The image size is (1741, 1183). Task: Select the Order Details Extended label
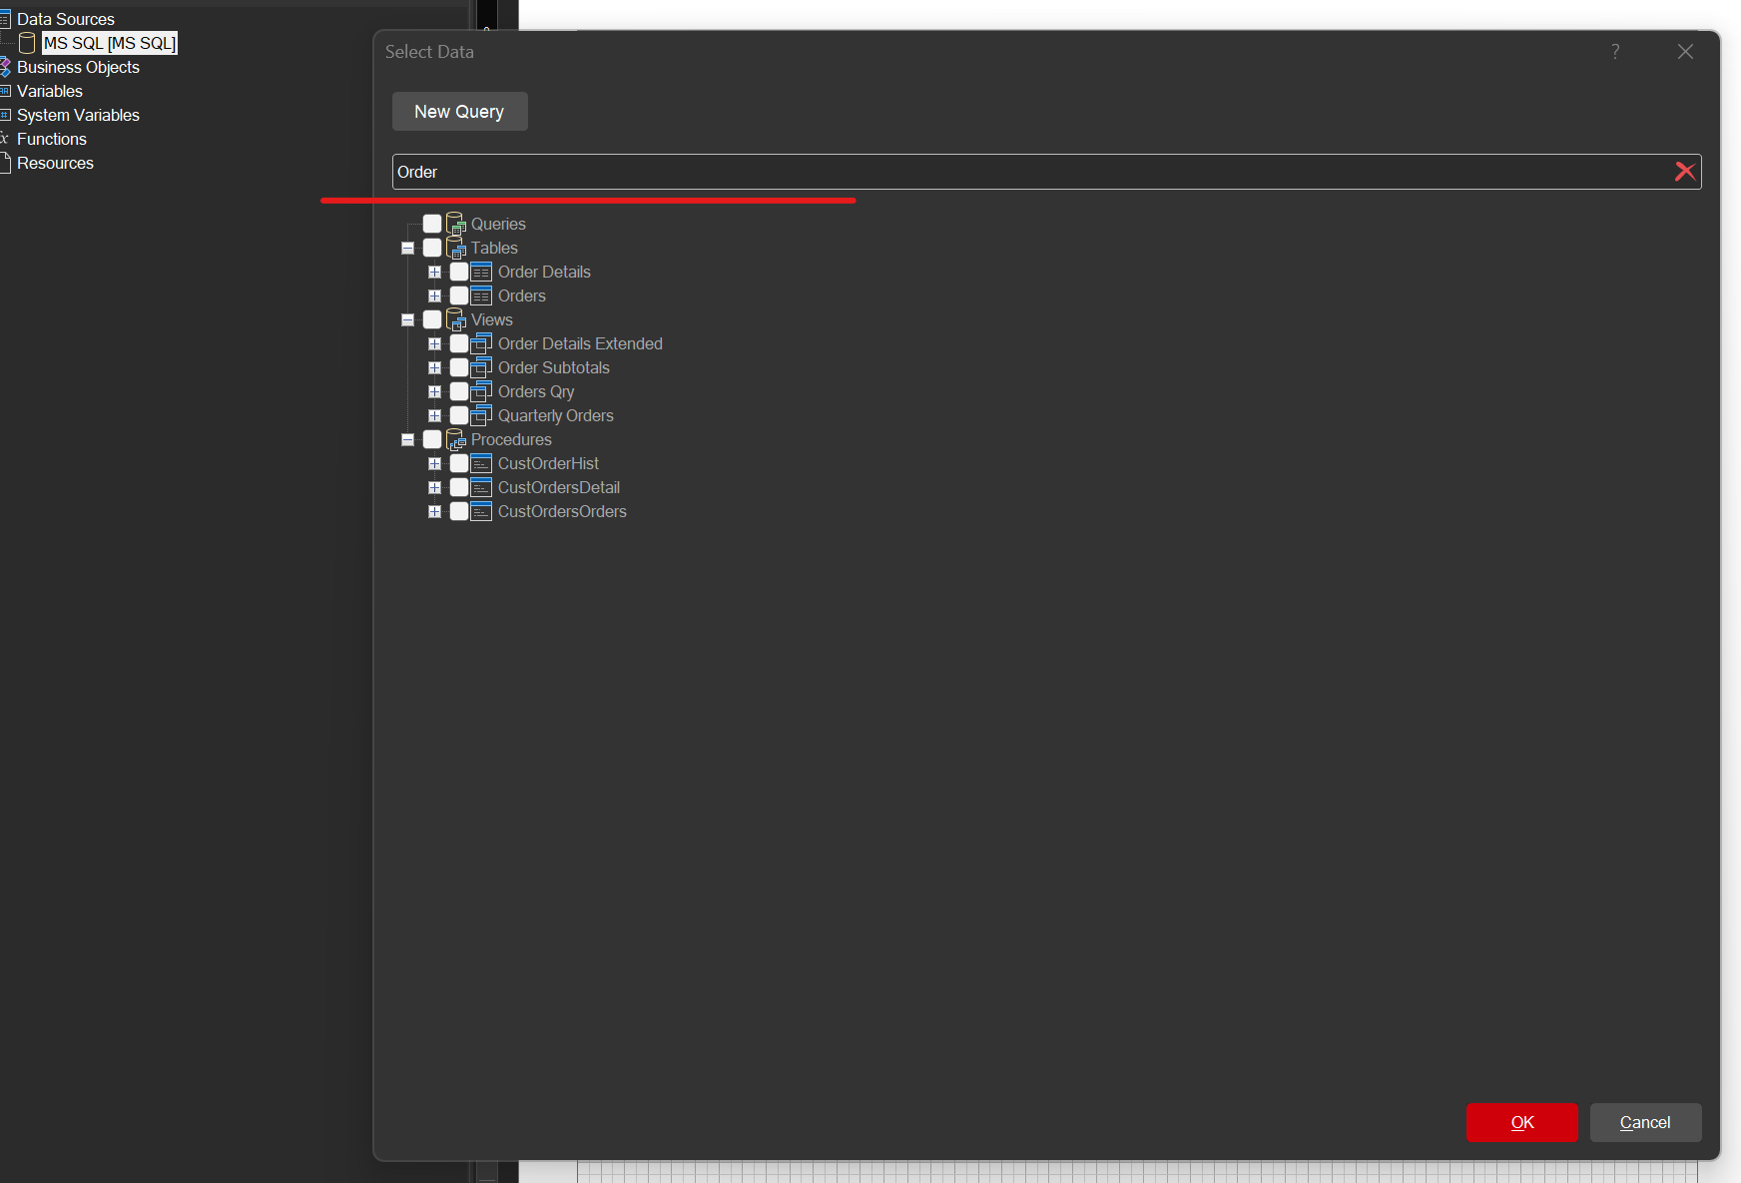pyautogui.click(x=580, y=343)
